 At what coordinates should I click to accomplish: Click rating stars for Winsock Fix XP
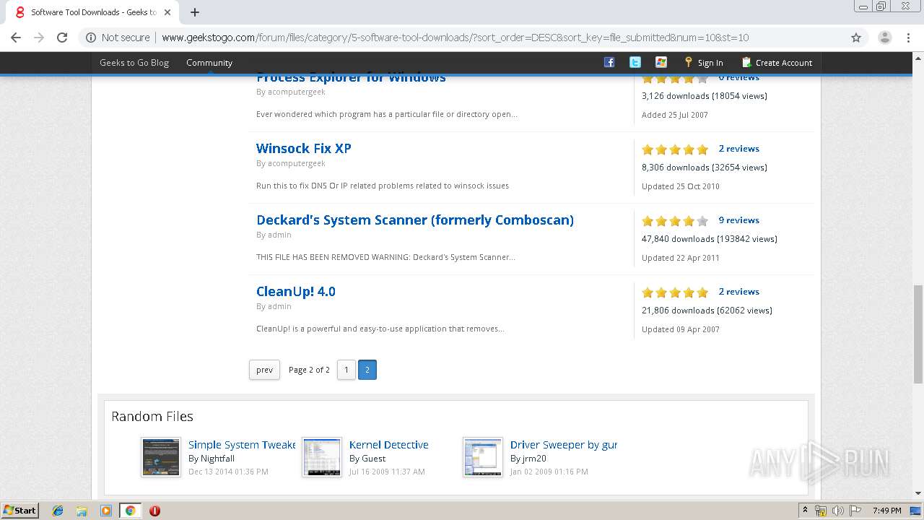coord(675,149)
